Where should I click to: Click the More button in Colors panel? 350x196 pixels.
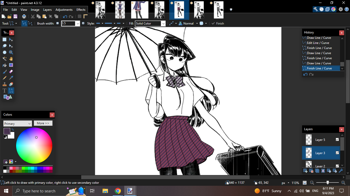pos(43,123)
